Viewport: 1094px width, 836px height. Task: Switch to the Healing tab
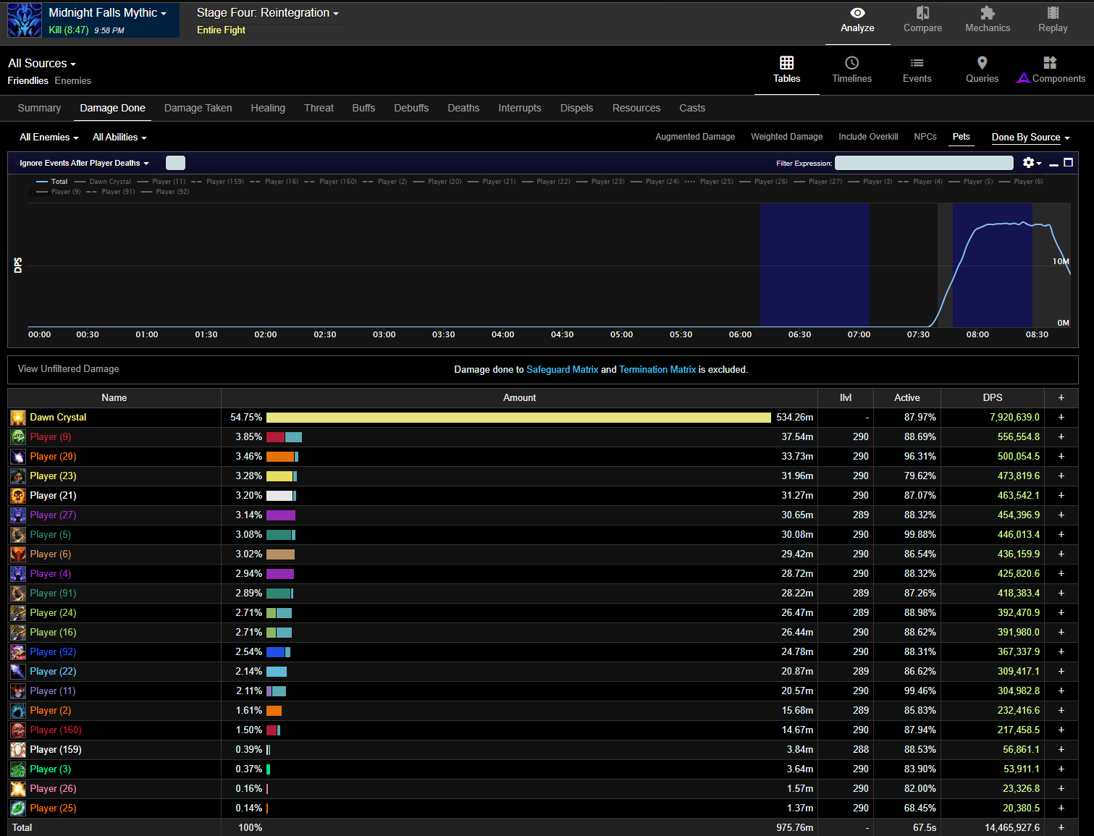(x=268, y=108)
